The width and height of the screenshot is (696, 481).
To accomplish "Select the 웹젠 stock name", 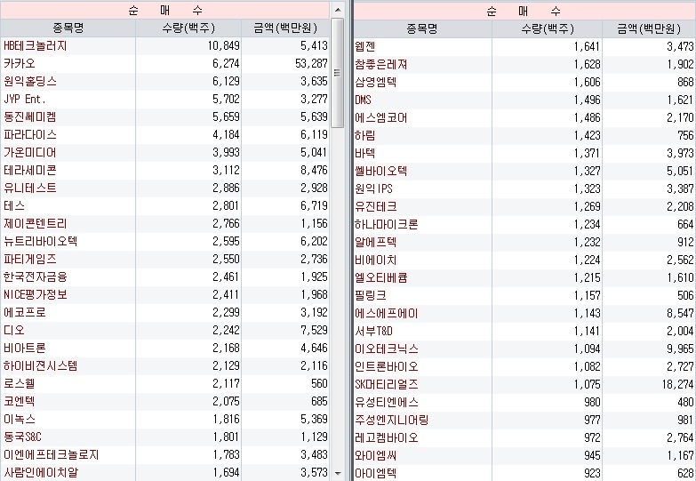I will [364, 46].
